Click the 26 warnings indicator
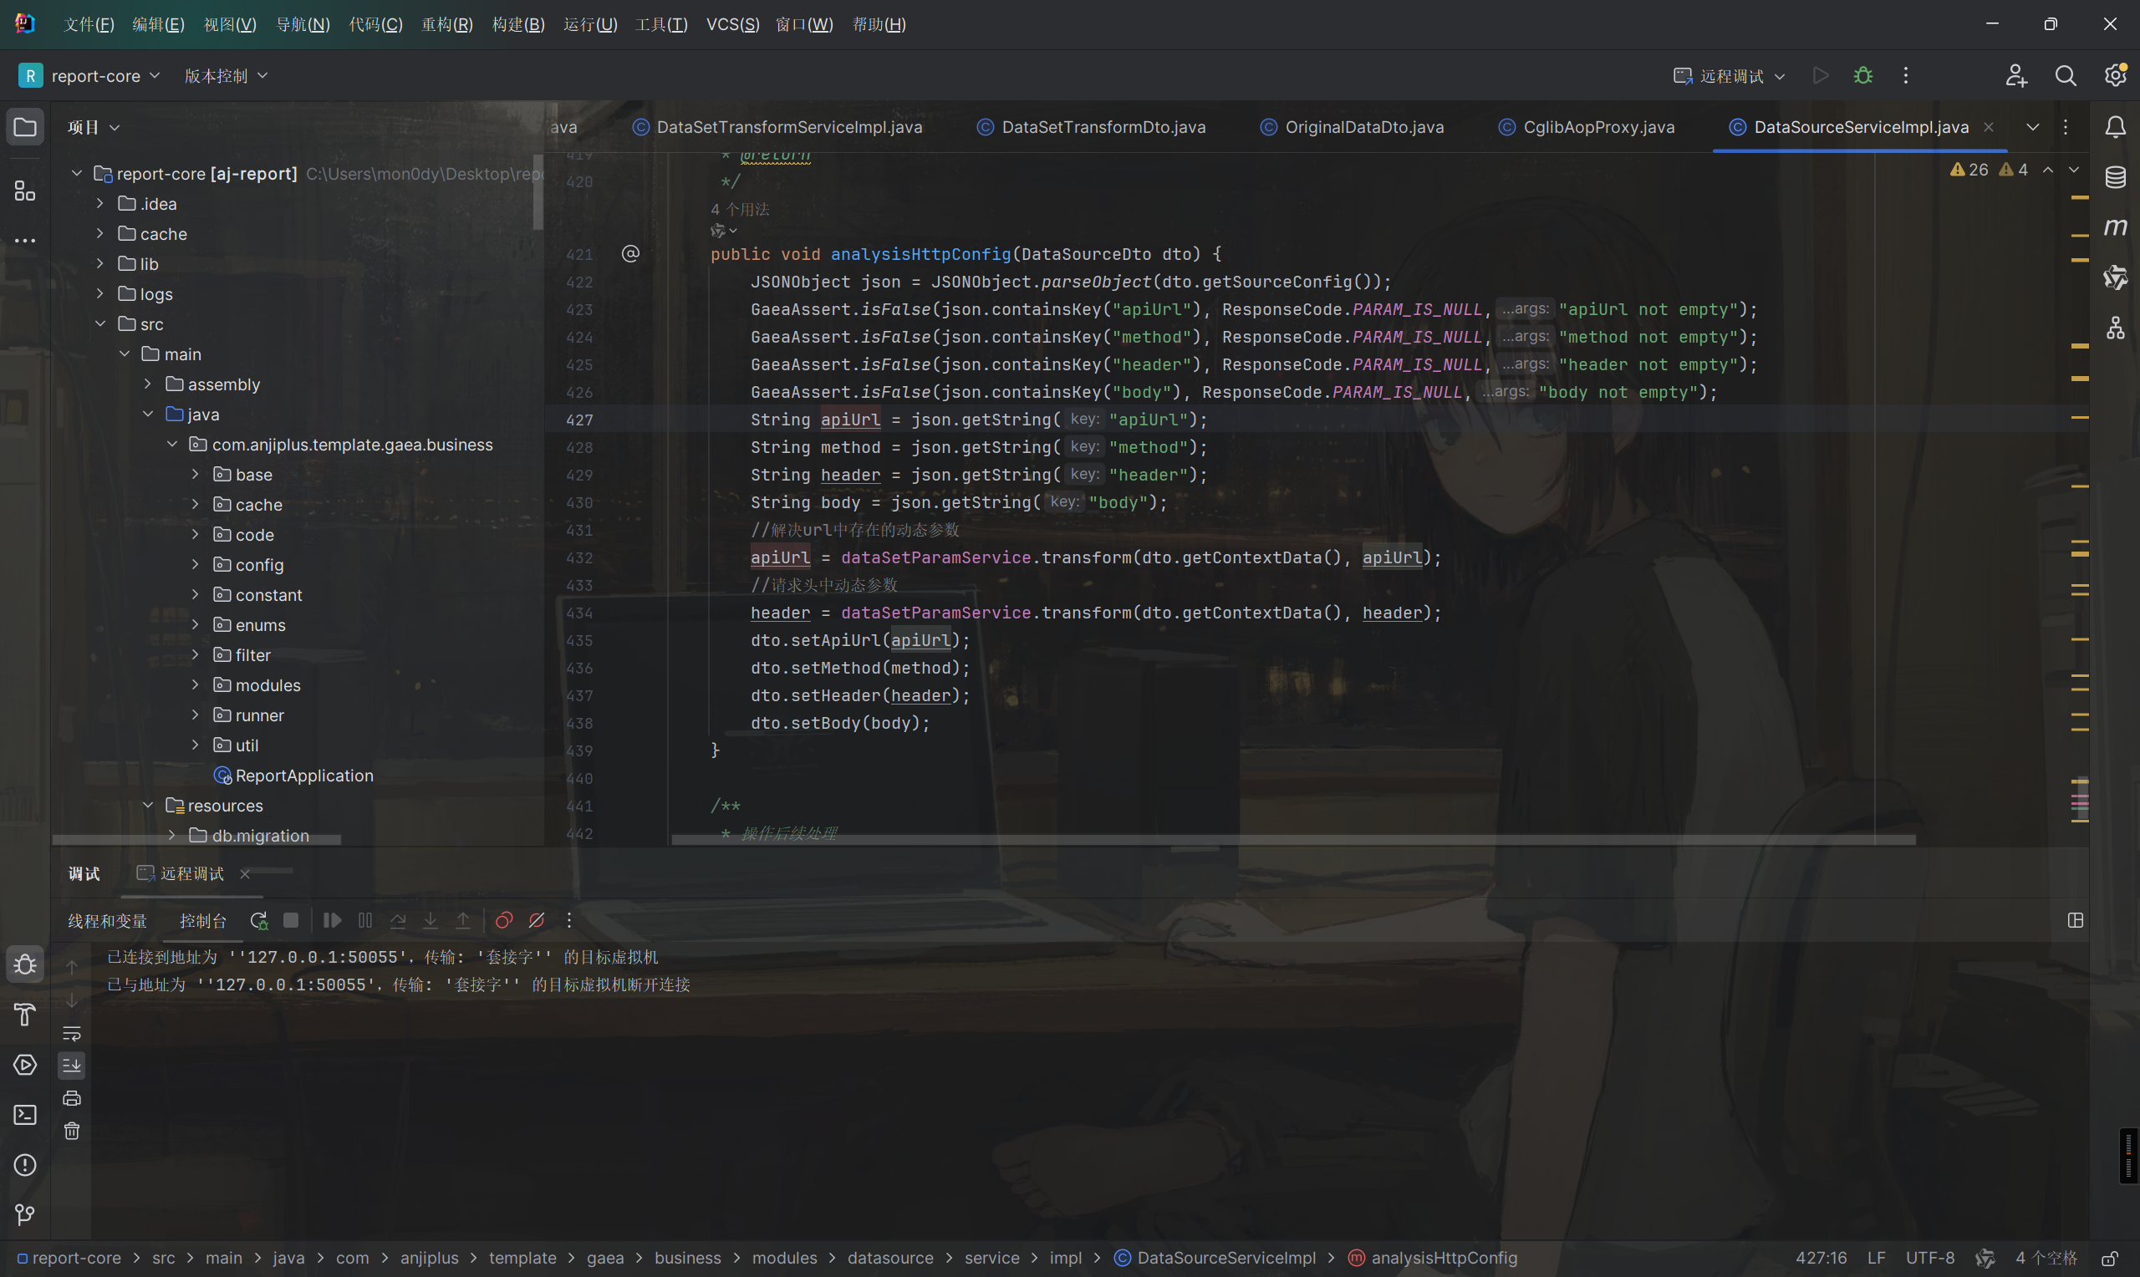The width and height of the screenshot is (2140, 1277). coord(1969,170)
